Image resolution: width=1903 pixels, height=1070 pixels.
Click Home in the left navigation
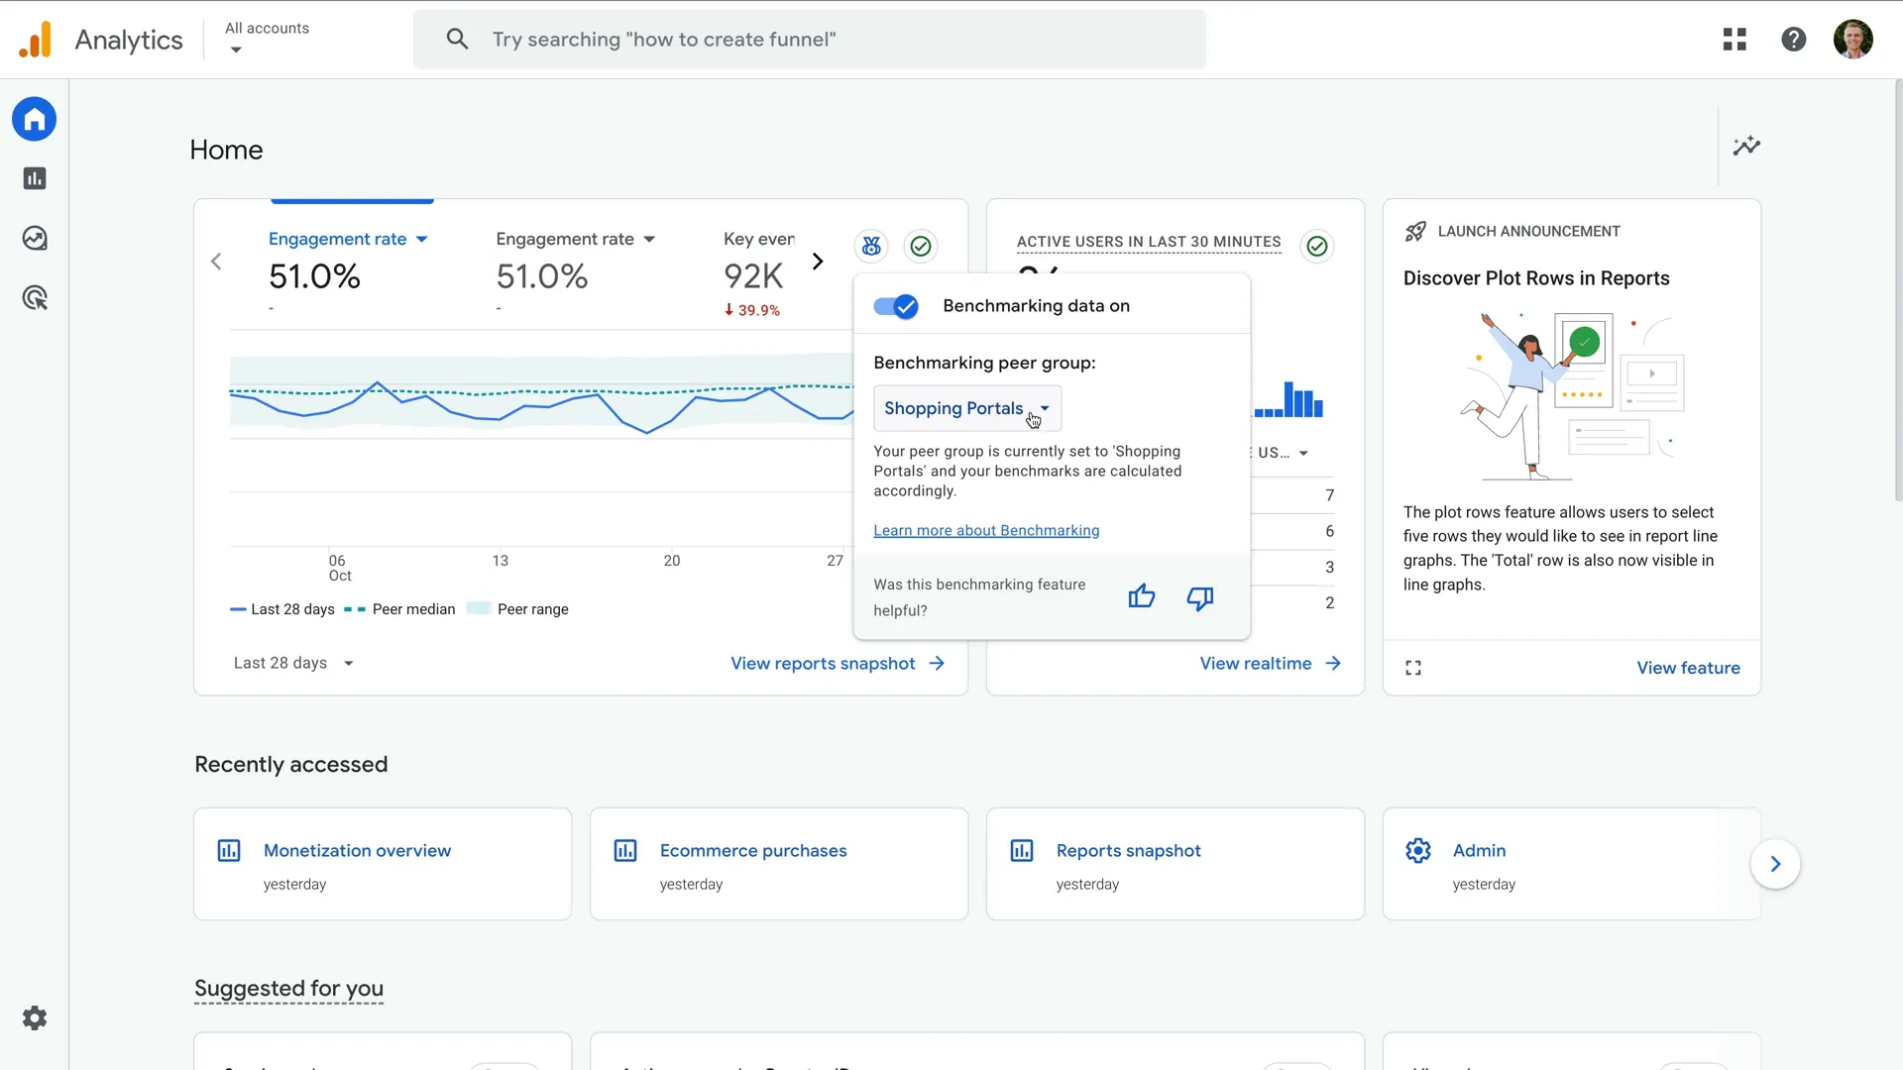click(x=35, y=119)
